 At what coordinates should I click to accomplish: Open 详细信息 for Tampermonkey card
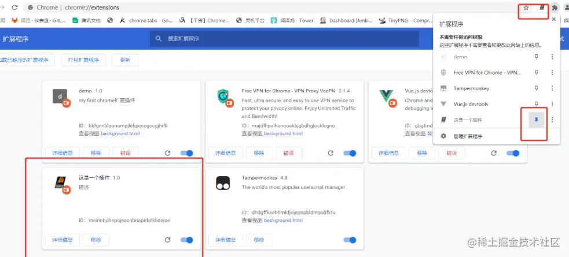tap(226, 240)
